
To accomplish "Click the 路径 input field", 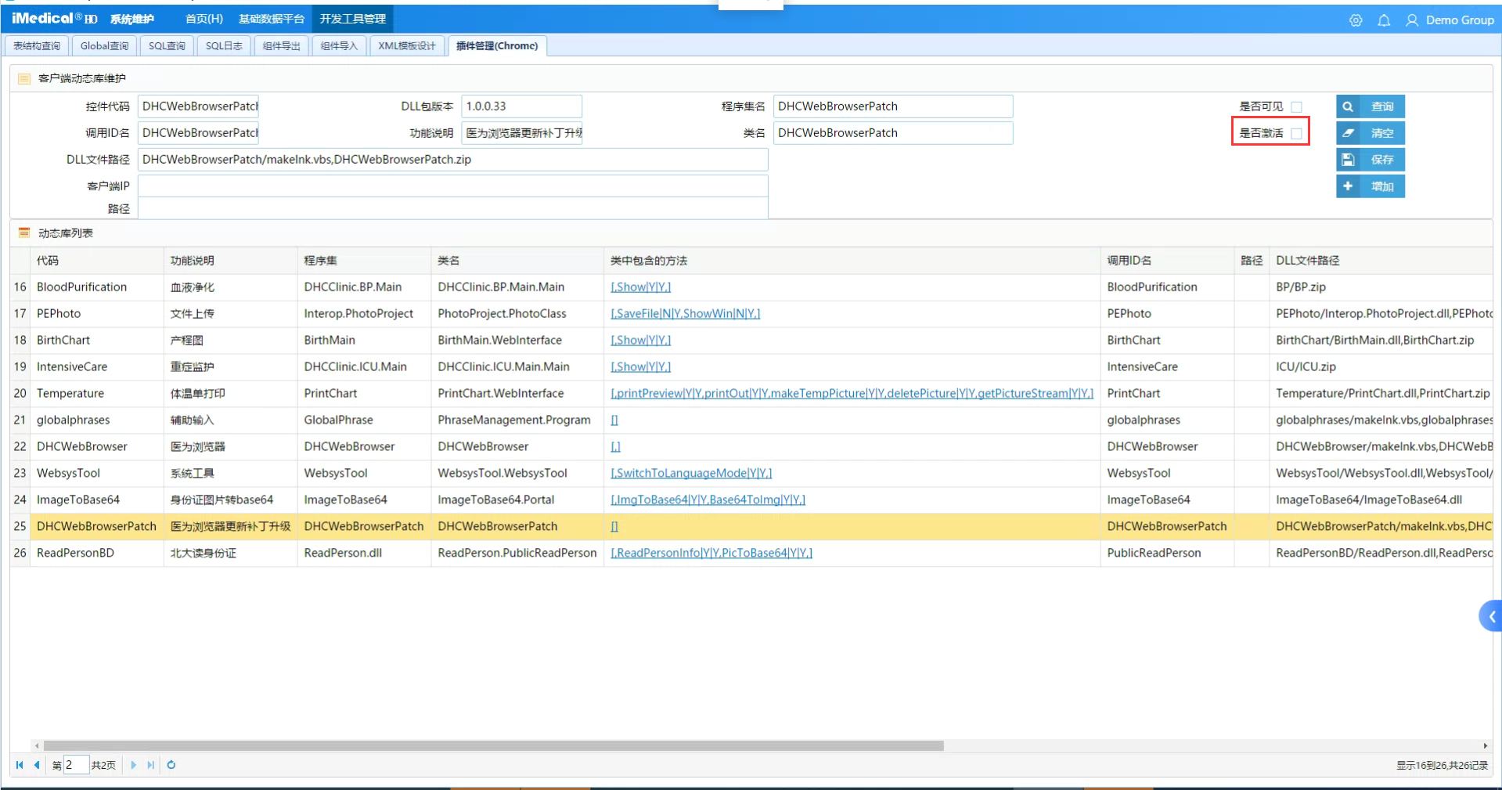I will click(453, 208).
